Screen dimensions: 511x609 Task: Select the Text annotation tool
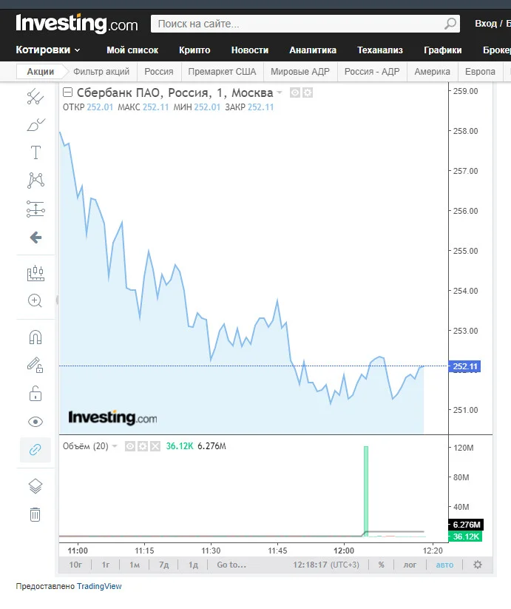pyautogui.click(x=35, y=152)
